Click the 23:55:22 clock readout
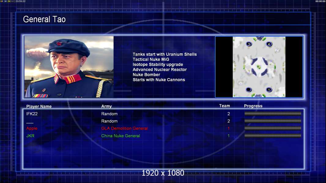The height and width of the screenshot is (183, 326). (20, 1)
